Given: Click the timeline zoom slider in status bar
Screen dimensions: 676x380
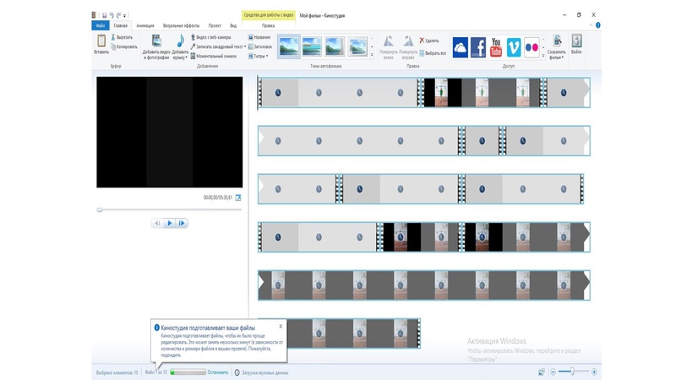Looking at the screenshot, I should pos(575,372).
